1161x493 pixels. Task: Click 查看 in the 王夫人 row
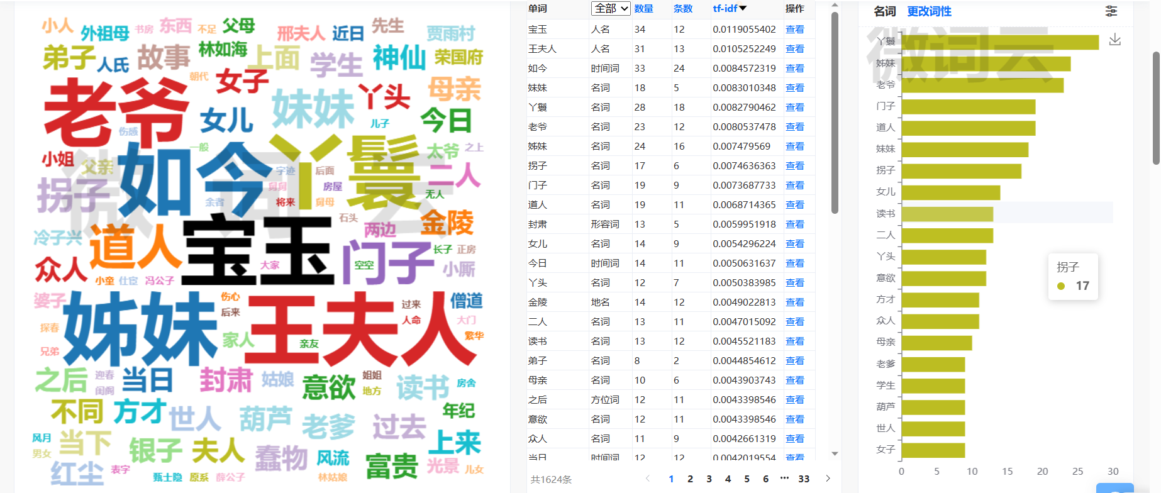795,48
